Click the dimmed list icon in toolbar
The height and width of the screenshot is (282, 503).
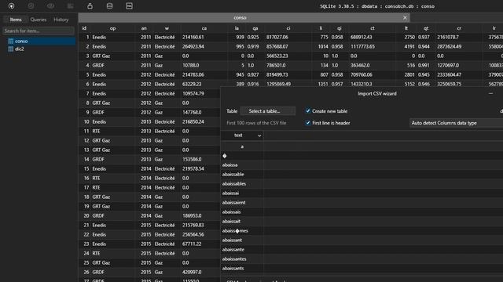click(x=70, y=6)
